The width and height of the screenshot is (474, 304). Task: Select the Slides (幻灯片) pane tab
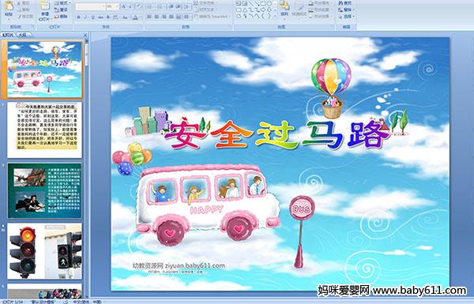(x=8, y=35)
